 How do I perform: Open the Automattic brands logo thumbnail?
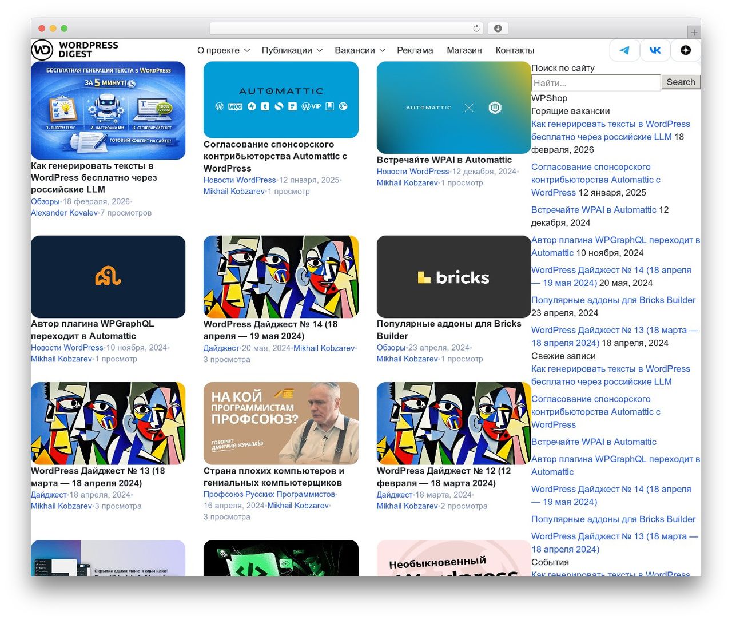(281, 100)
